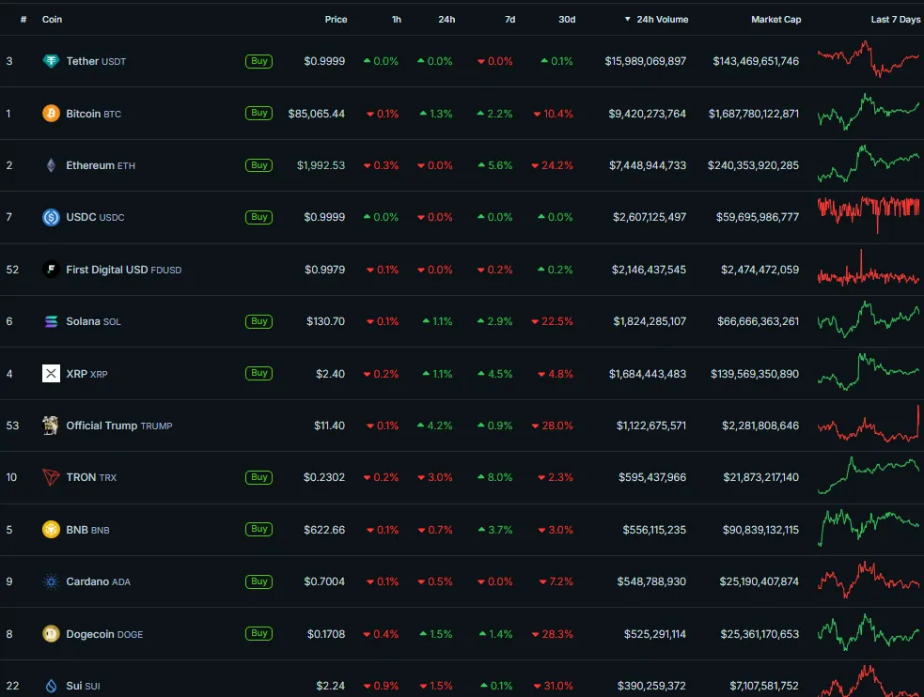Open the Ethereum coin page link

pyautogui.click(x=101, y=165)
